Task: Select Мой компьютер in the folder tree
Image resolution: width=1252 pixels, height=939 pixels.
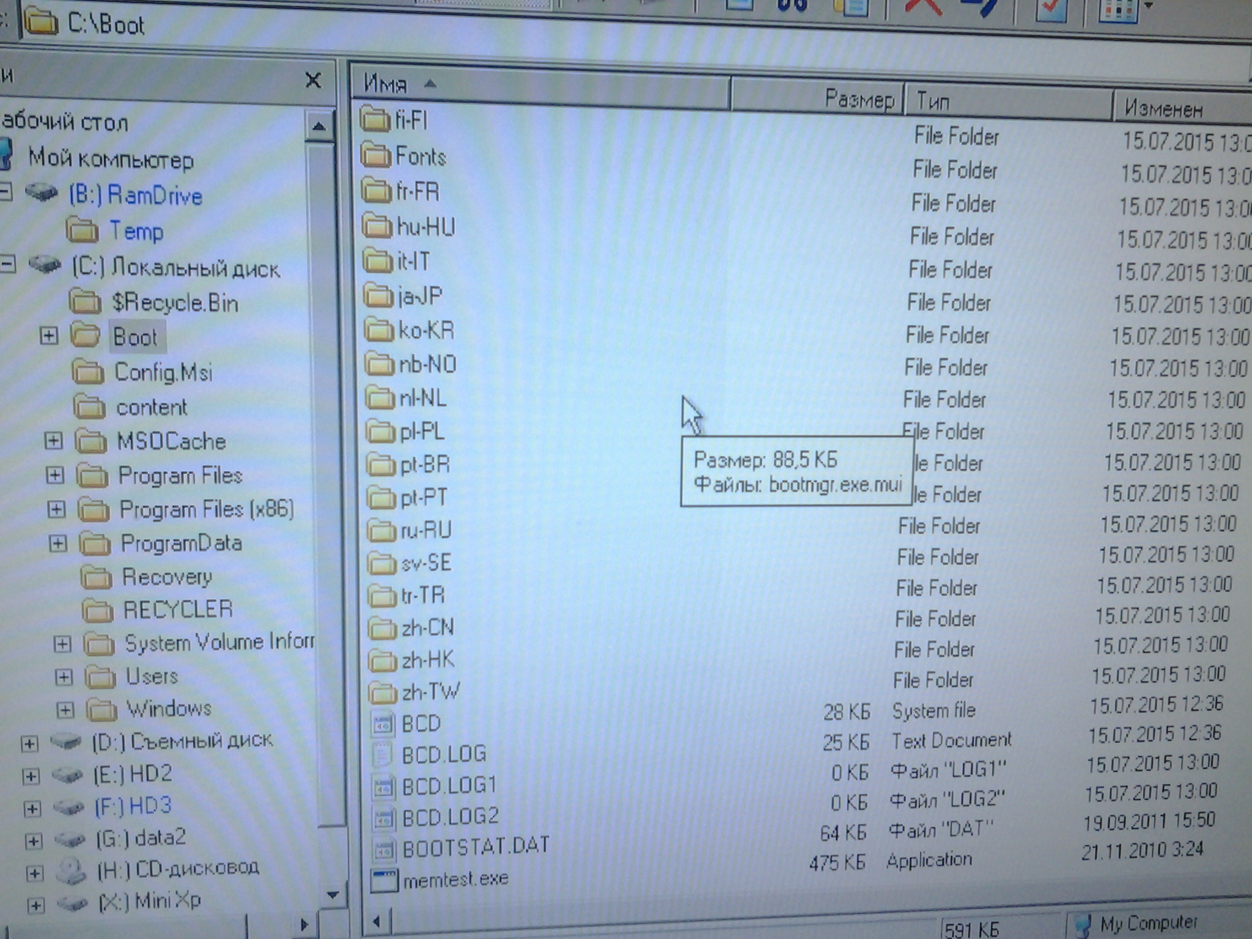Action: [x=111, y=159]
